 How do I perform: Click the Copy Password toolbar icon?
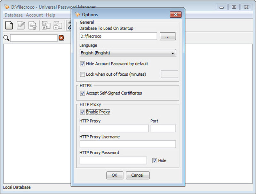point(58,25)
